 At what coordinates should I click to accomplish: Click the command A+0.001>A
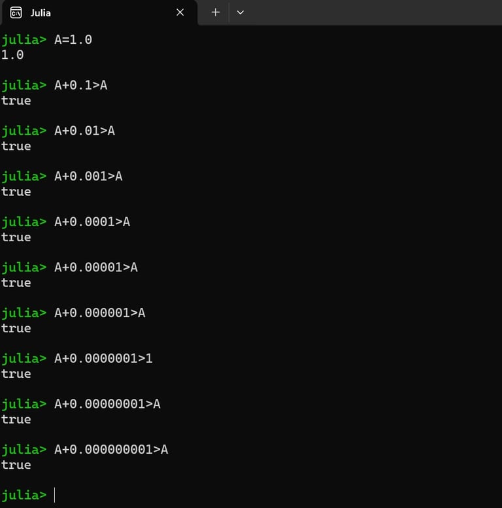[88, 177]
